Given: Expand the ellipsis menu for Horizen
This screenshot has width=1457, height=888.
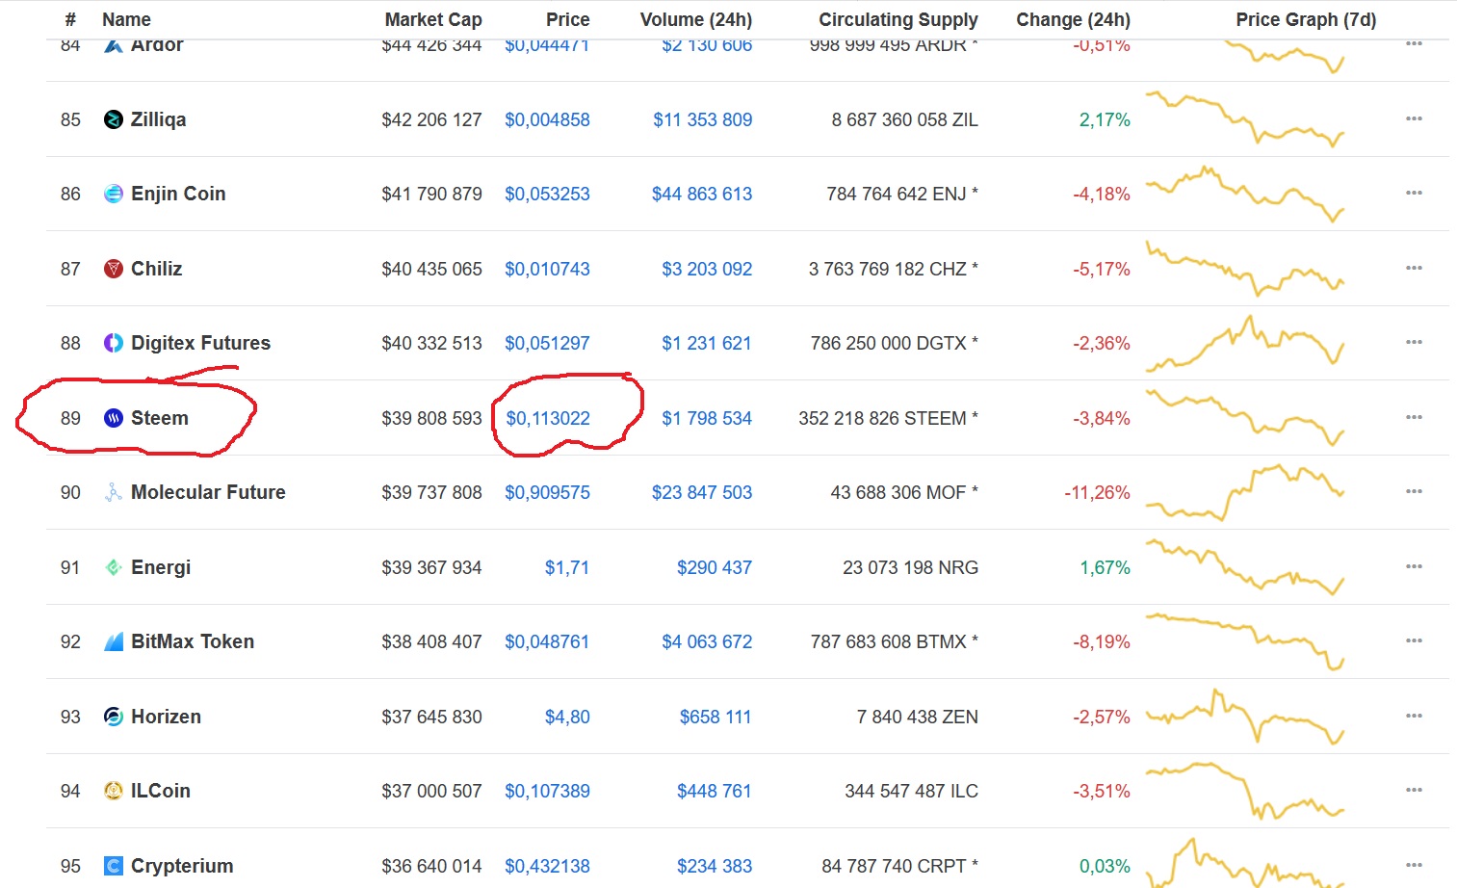Looking at the screenshot, I should click(x=1413, y=716).
